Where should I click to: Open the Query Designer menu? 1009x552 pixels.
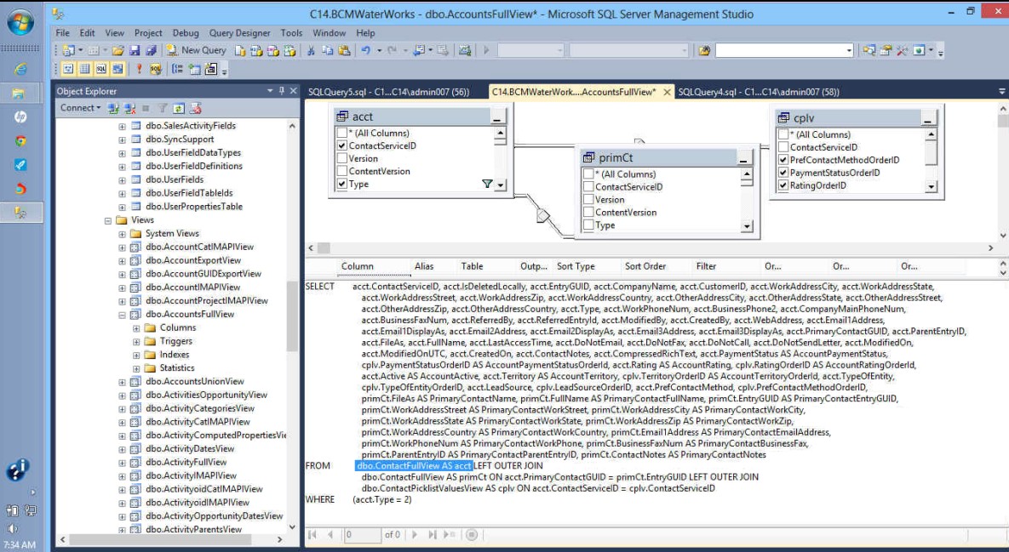(x=239, y=33)
